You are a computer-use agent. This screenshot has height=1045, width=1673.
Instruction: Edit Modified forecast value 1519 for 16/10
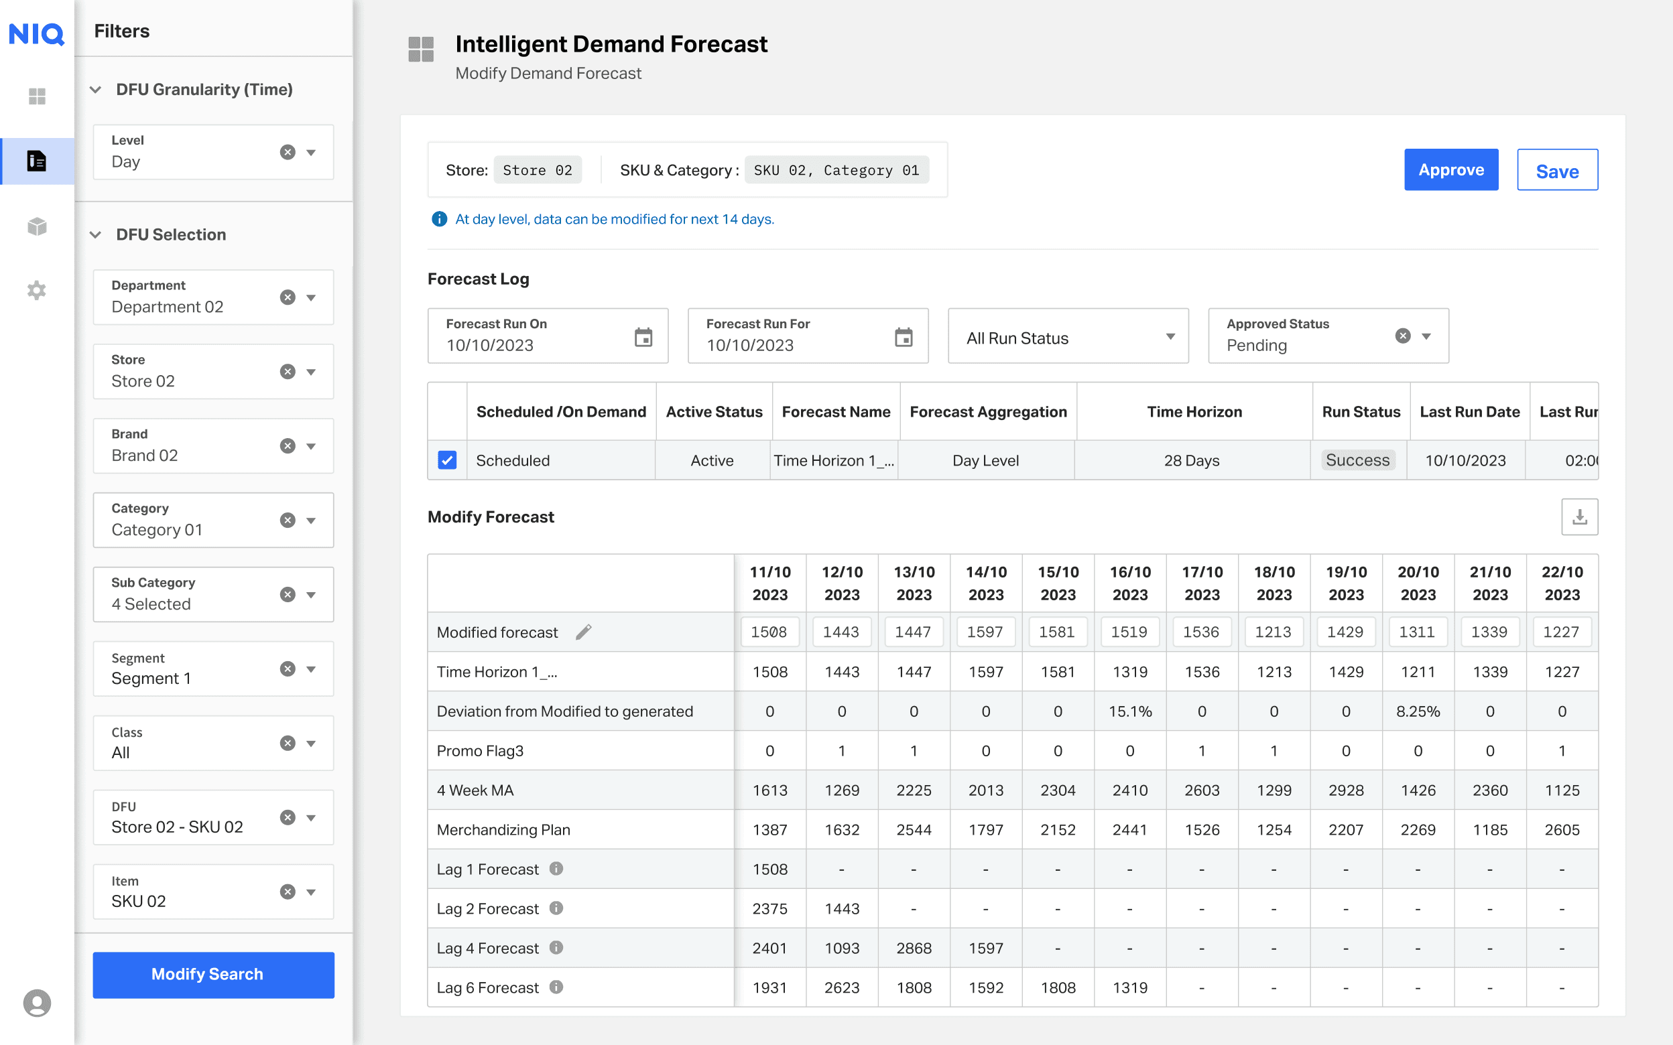1129,632
